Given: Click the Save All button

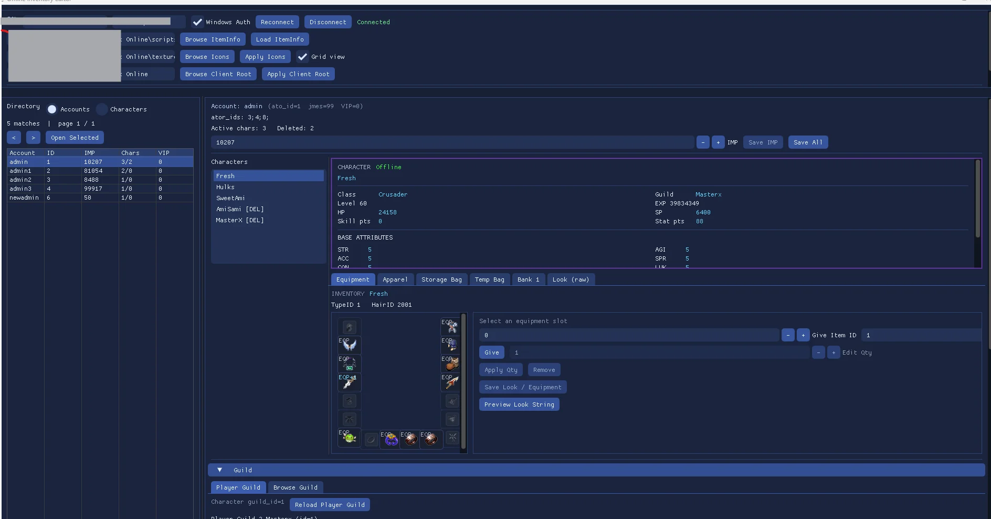Looking at the screenshot, I should [808, 142].
